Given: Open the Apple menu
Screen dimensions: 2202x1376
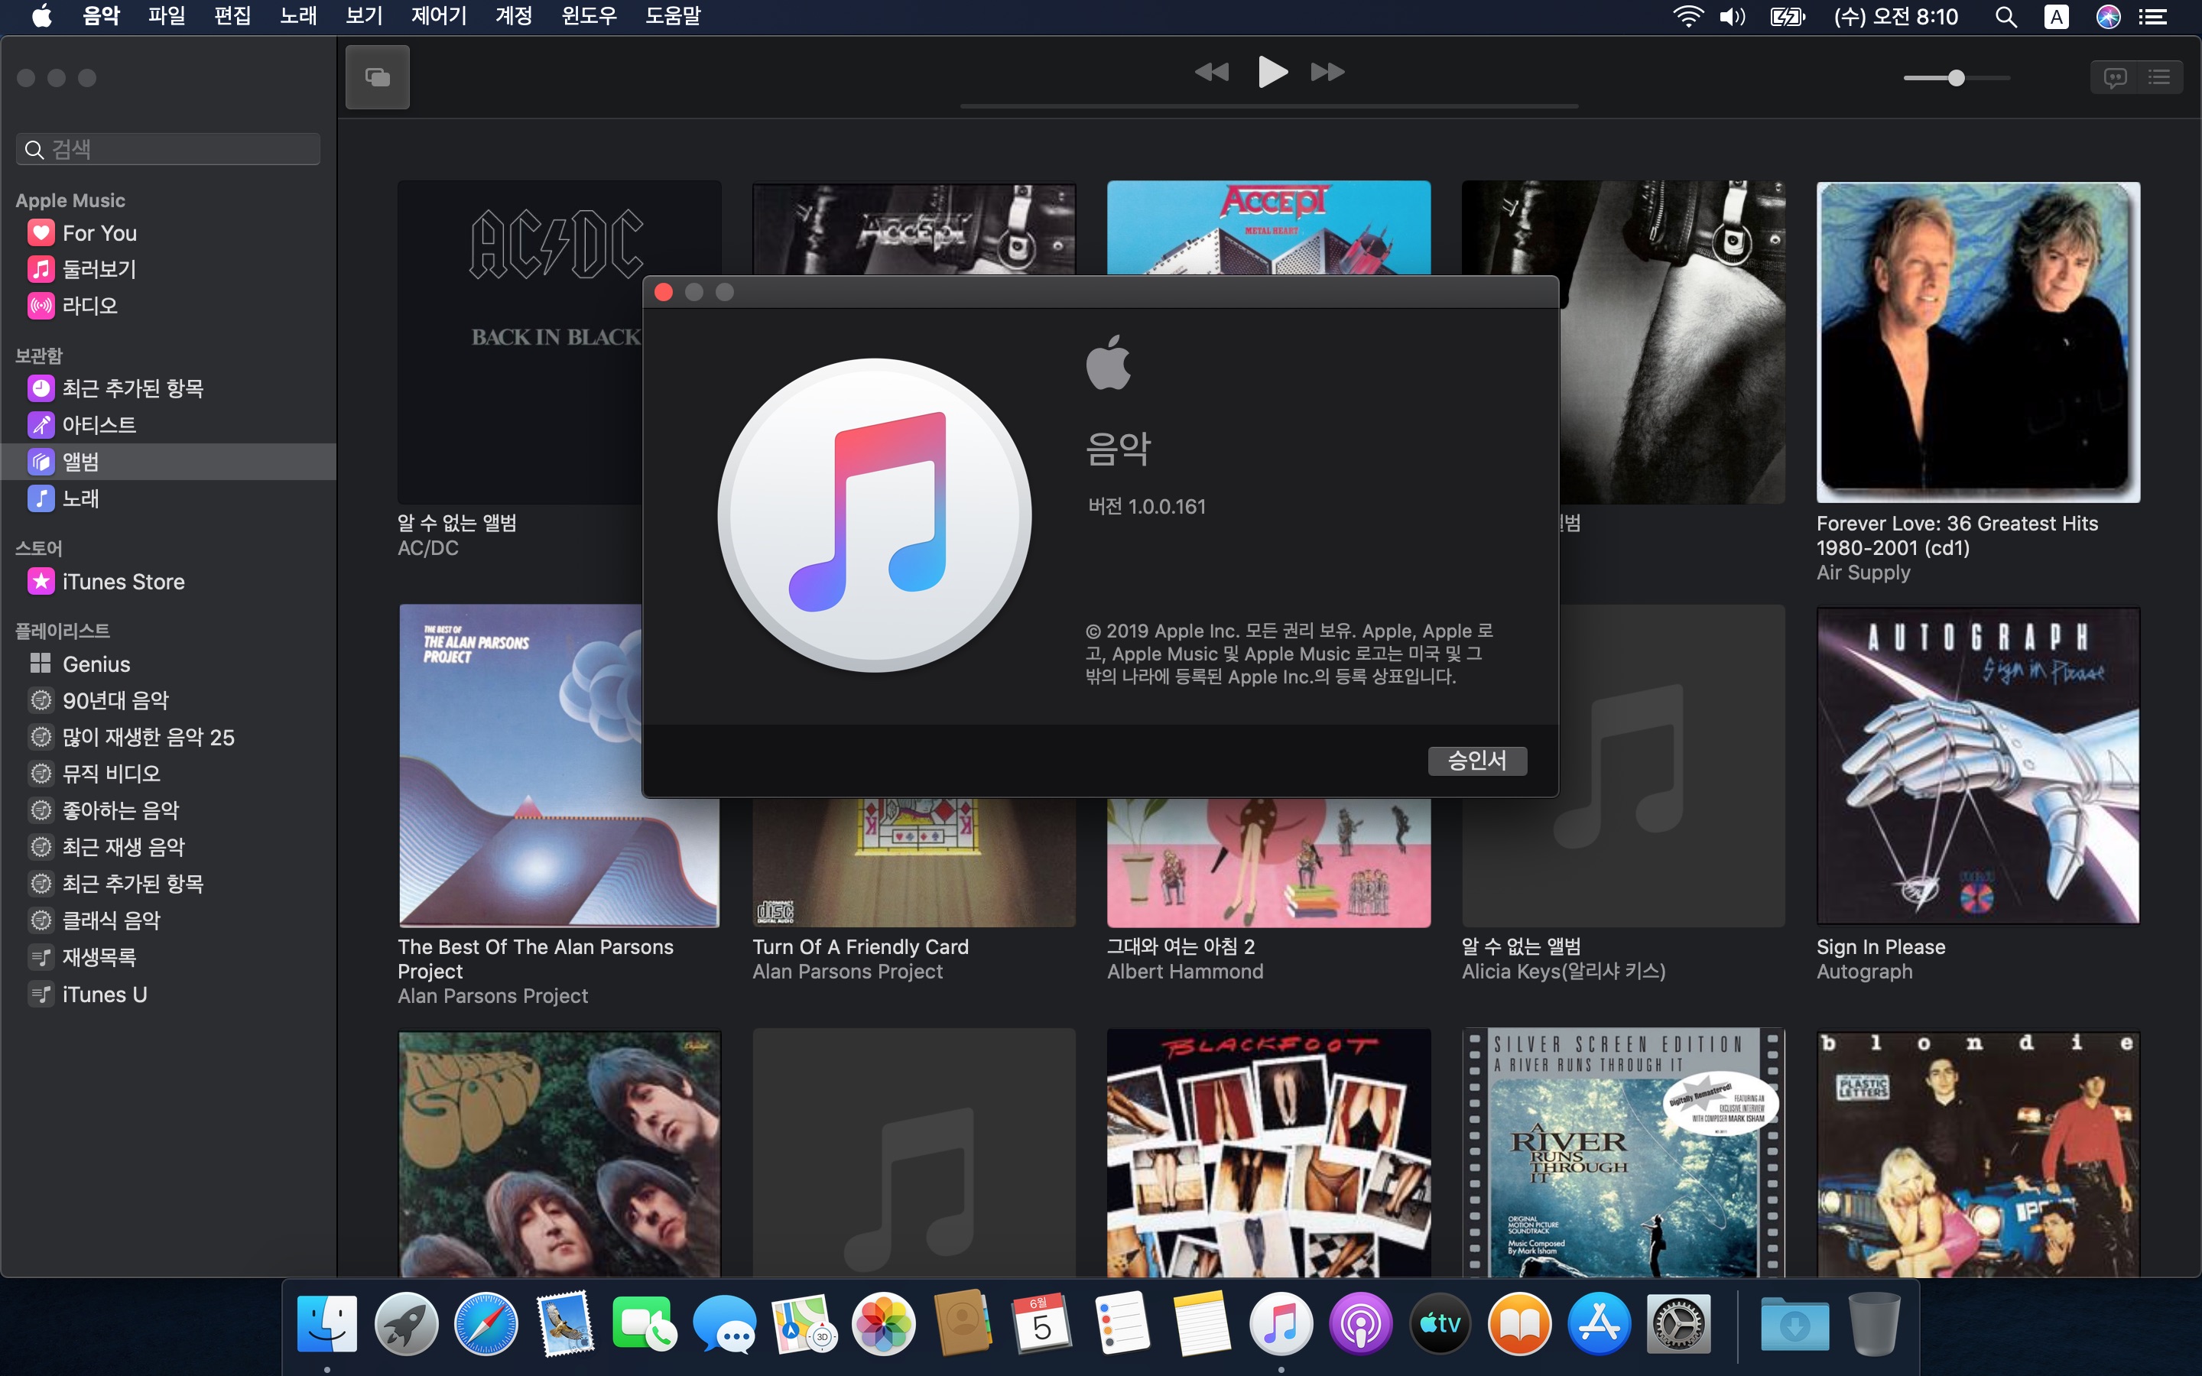Looking at the screenshot, I should pos(42,16).
